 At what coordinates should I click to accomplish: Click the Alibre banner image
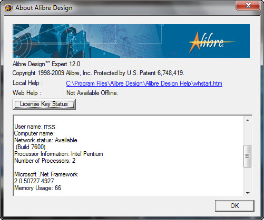[x=131, y=41]
